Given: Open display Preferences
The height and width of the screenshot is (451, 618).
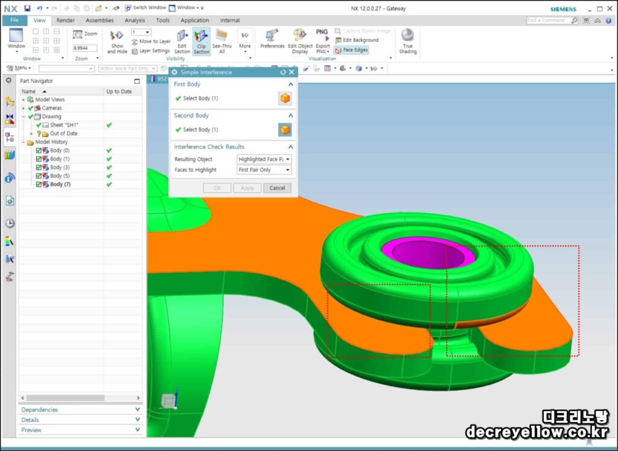Looking at the screenshot, I should [x=272, y=39].
